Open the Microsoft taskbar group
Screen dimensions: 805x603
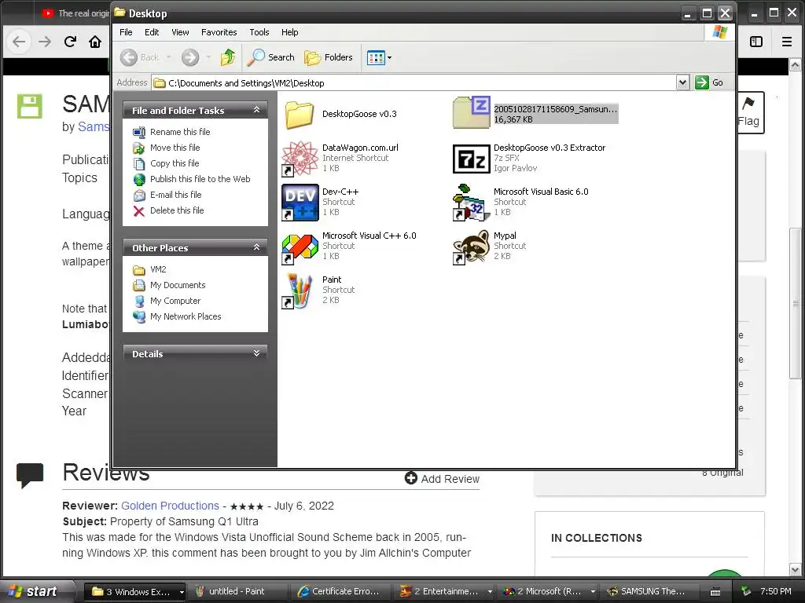point(548,591)
